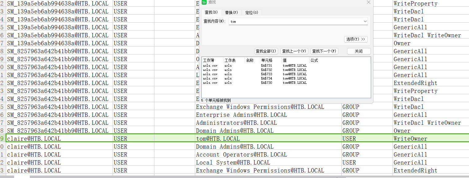This screenshot has width=469, height=178.
Task: Switch to the 定位(G) tab
Action: pyautogui.click(x=251, y=13)
